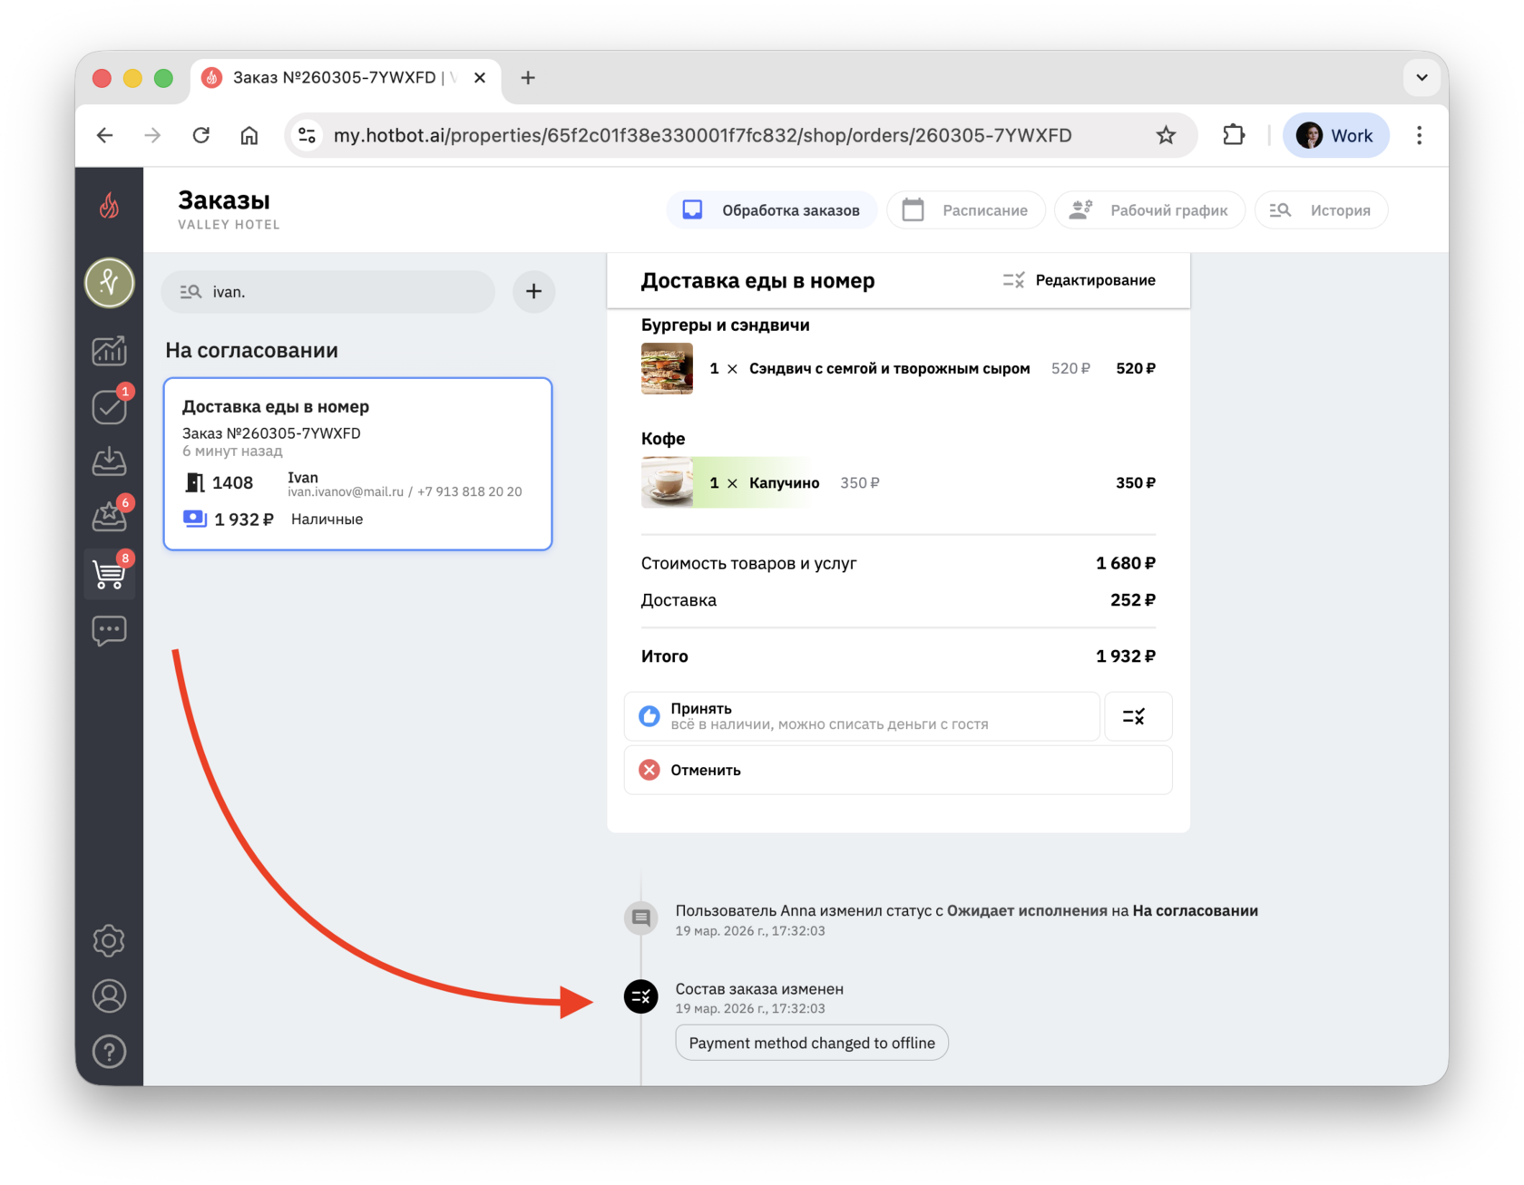Select the Заказ №260305-7YWXFD browser tab
The image size is (1524, 1185).
(x=345, y=78)
